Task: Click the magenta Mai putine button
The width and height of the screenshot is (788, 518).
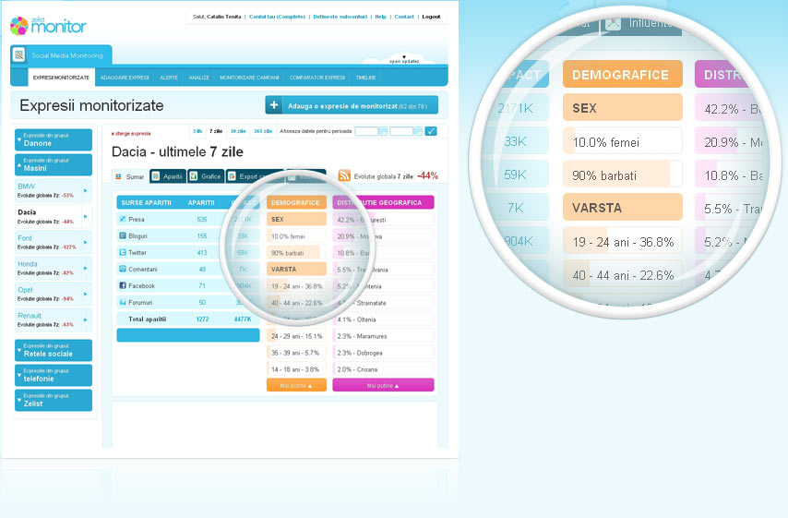Action: coord(383,385)
